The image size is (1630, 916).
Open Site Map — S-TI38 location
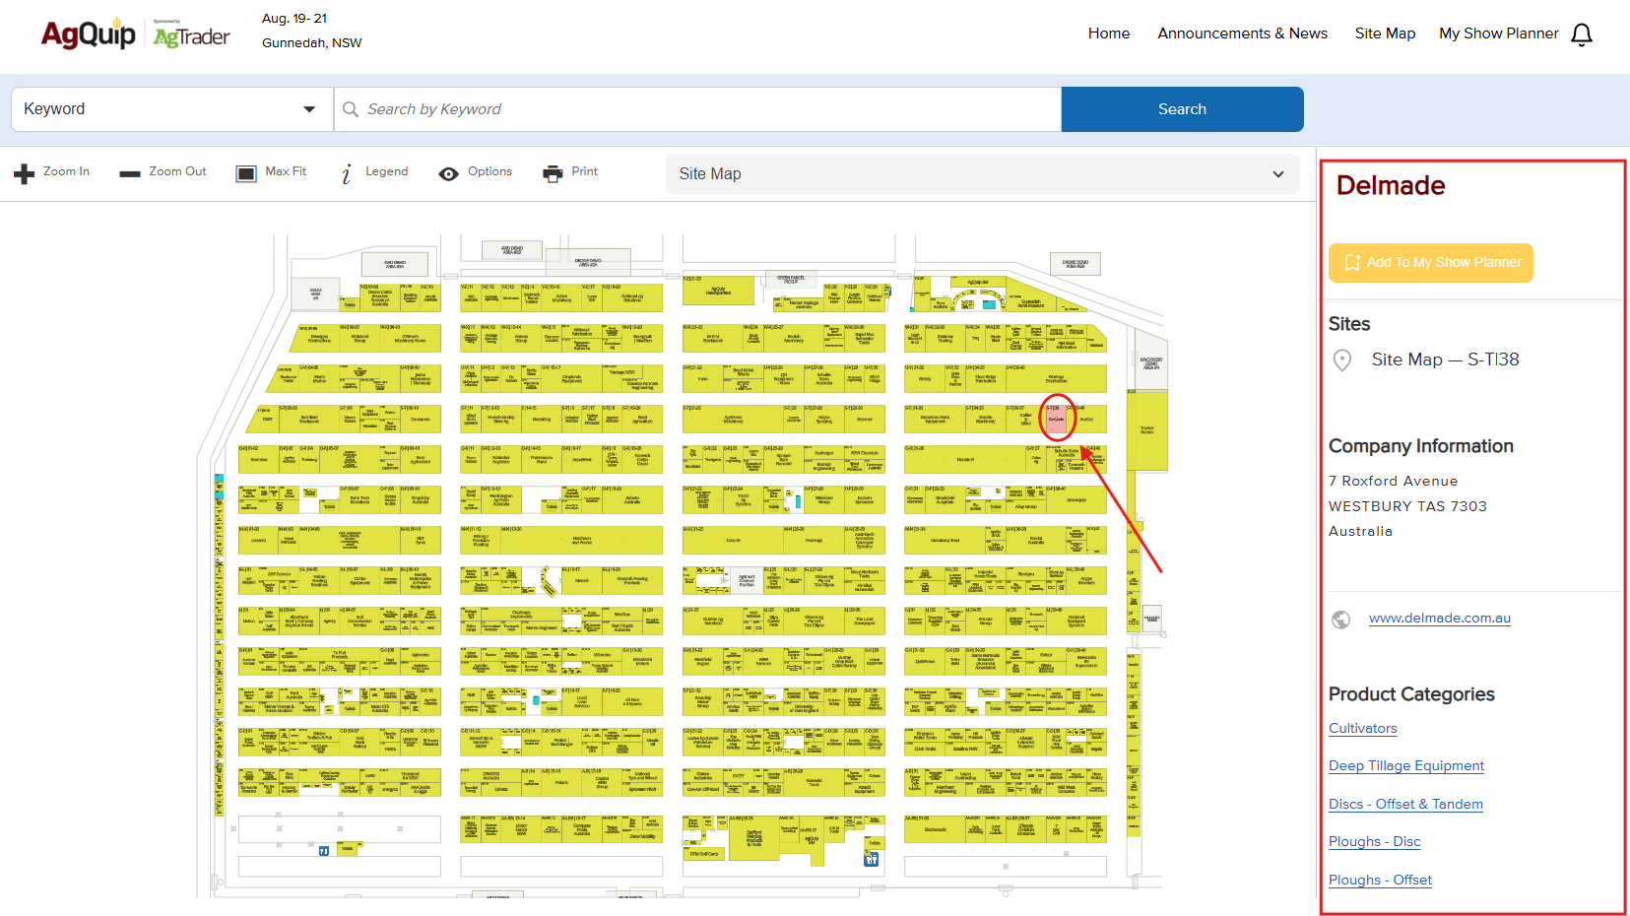point(1444,360)
